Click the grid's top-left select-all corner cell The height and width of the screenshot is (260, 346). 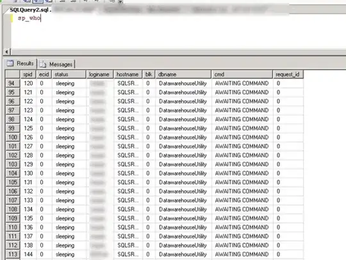coord(13,74)
